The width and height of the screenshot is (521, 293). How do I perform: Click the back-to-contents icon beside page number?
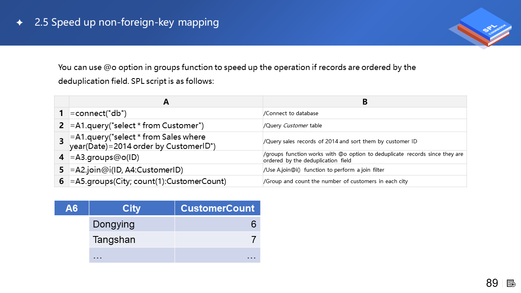coord(511,283)
